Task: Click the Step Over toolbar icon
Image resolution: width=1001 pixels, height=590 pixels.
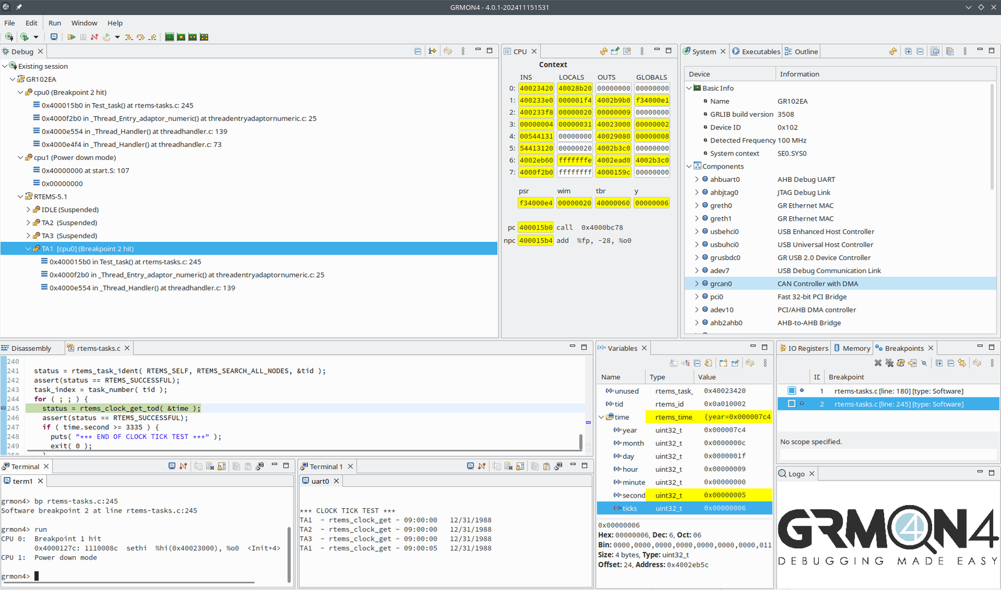Action: coord(140,37)
